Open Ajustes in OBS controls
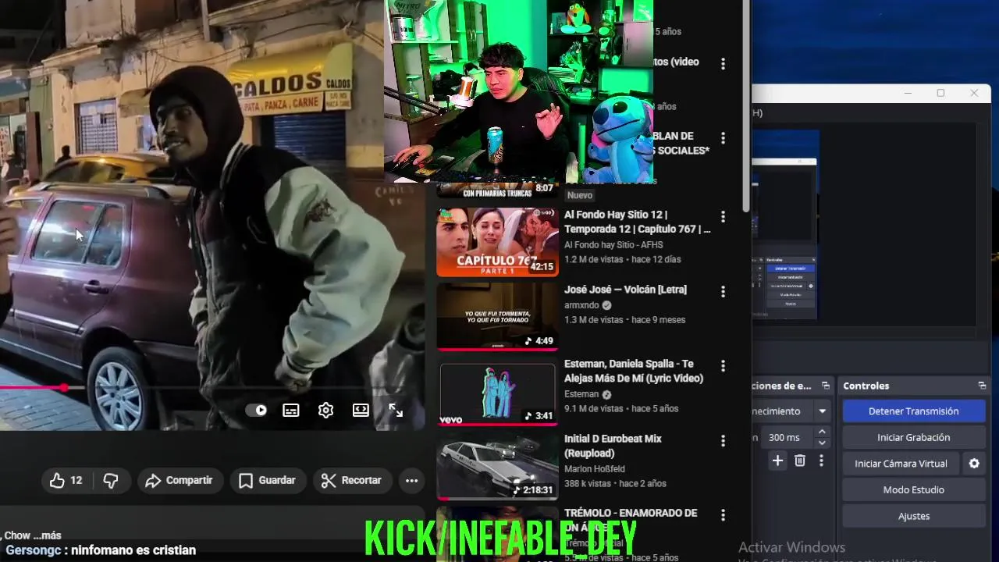Image resolution: width=999 pixels, height=562 pixels. (x=913, y=516)
